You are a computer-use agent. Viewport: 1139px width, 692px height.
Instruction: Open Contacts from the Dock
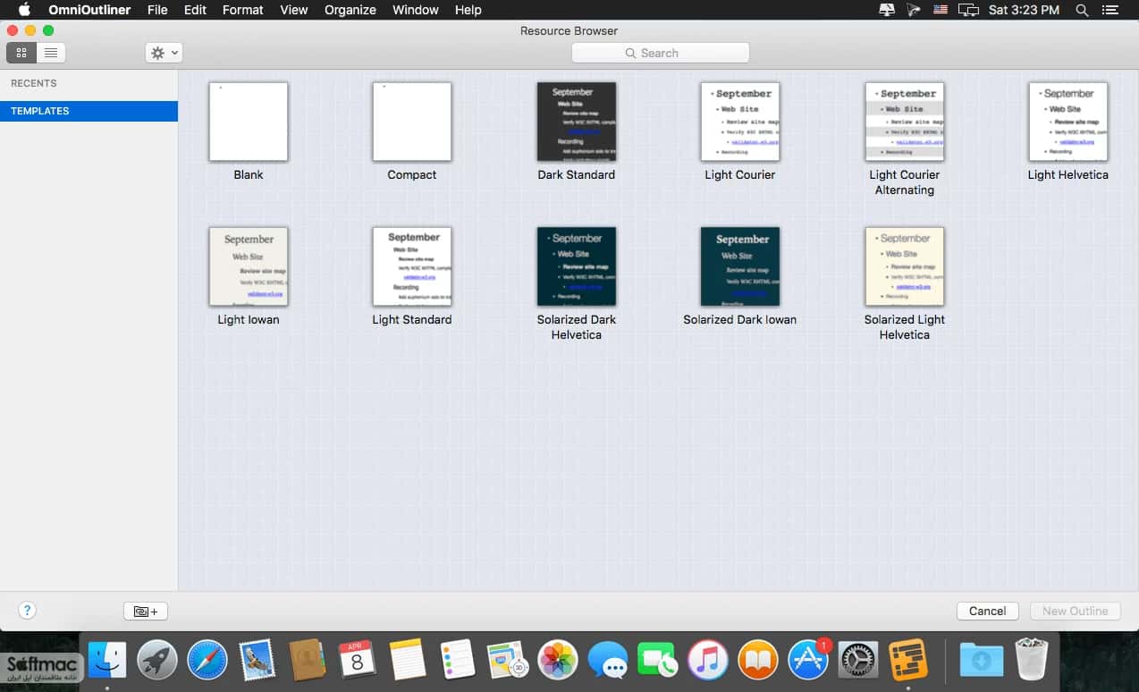(308, 661)
